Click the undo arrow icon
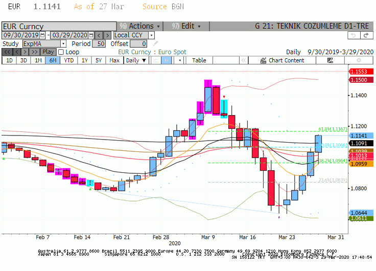Image resolution: width=376 pixels, height=271 pixels. (354, 35)
